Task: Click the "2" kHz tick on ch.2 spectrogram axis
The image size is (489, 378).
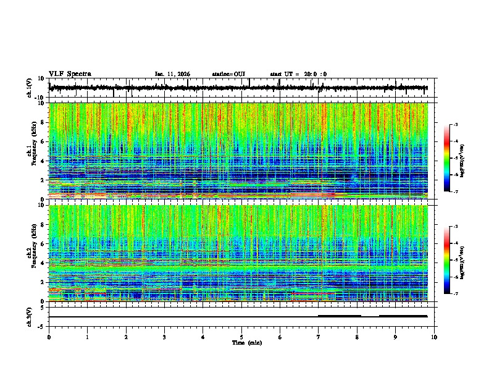Action: click(x=43, y=282)
